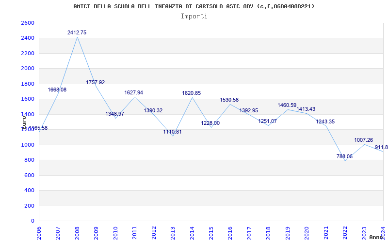Select the 1348.97 data label for 2010
388x242 pixels.
(x=115, y=114)
